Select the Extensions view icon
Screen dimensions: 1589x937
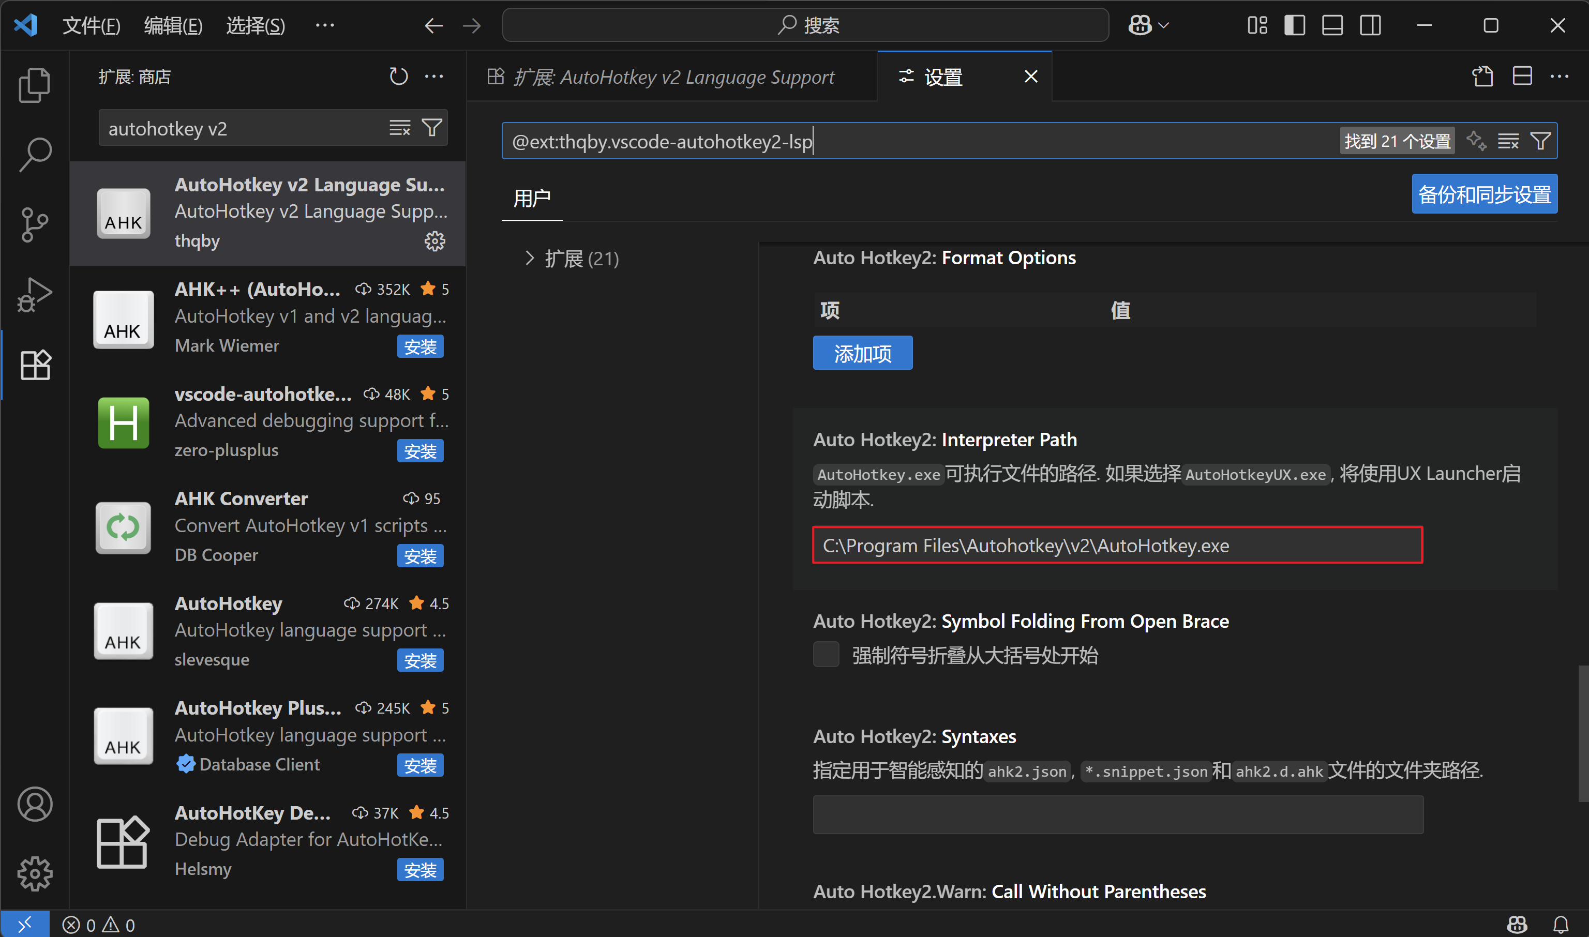pos(35,365)
